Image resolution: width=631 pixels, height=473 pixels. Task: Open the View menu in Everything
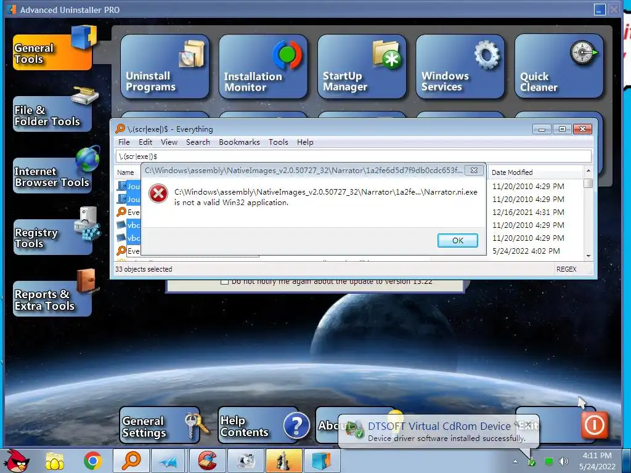point(169,142)
